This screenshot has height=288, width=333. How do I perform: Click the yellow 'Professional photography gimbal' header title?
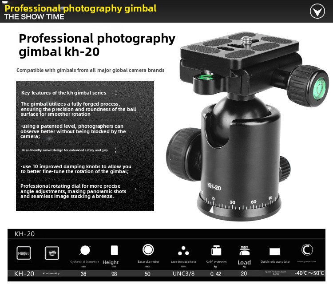[x=80, y=8]
